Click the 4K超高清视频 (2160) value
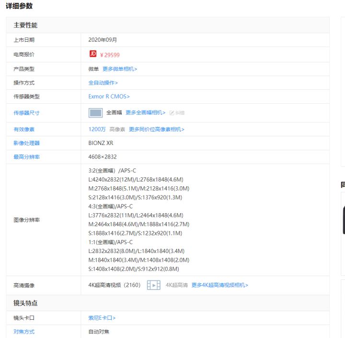 pyautogui.click(x=115, y=285)
